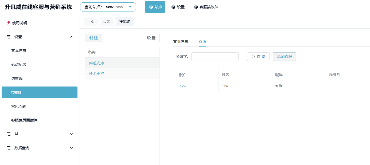
Task: Switch to the 基本信息 tab
Action: [181, 42]
